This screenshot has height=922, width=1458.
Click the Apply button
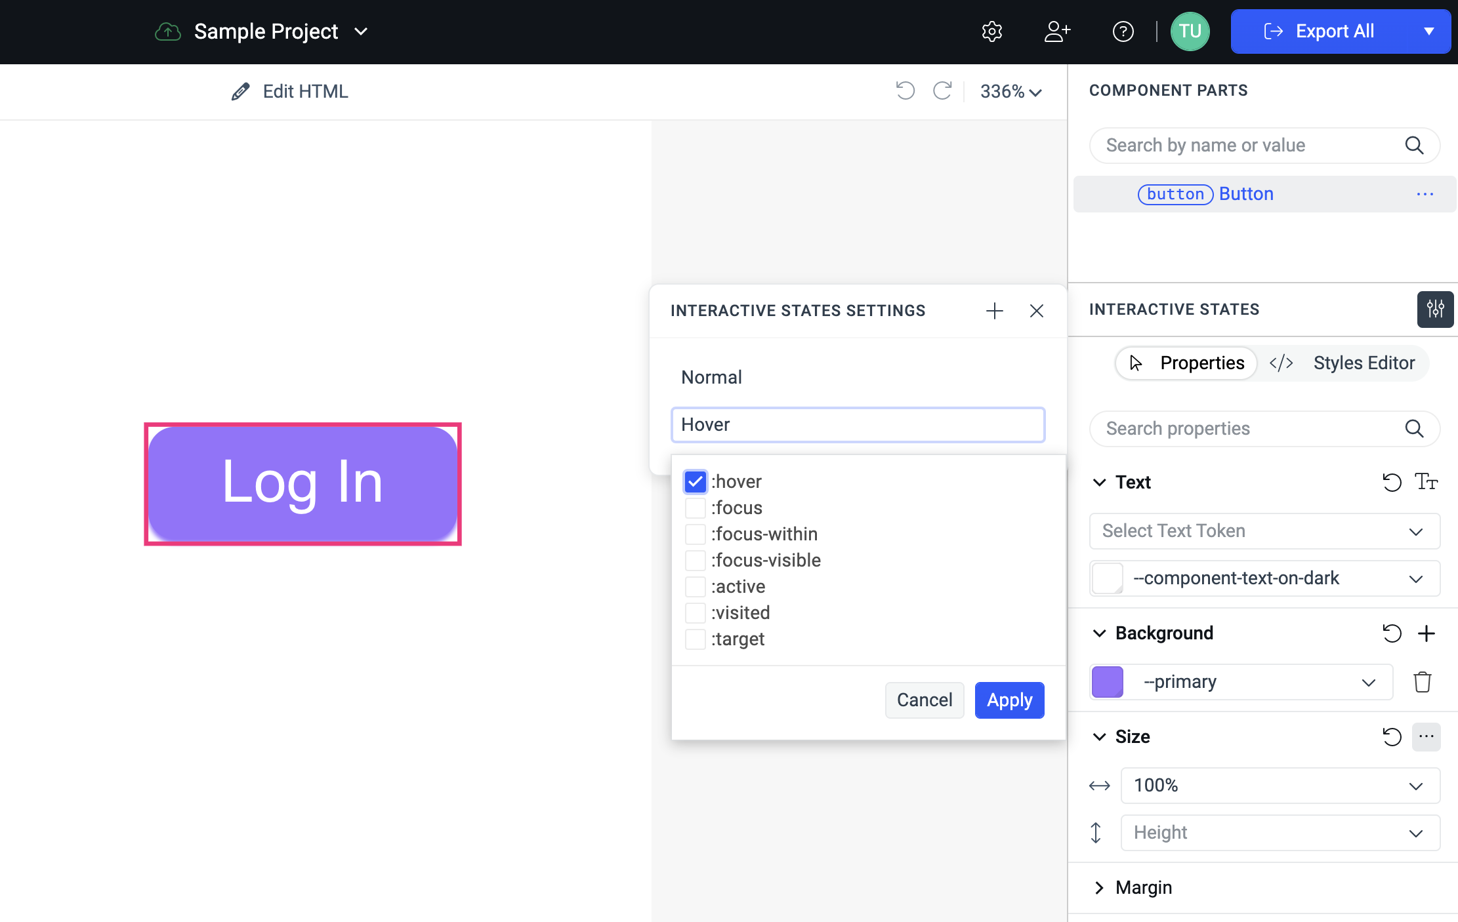coord(1009,700)
